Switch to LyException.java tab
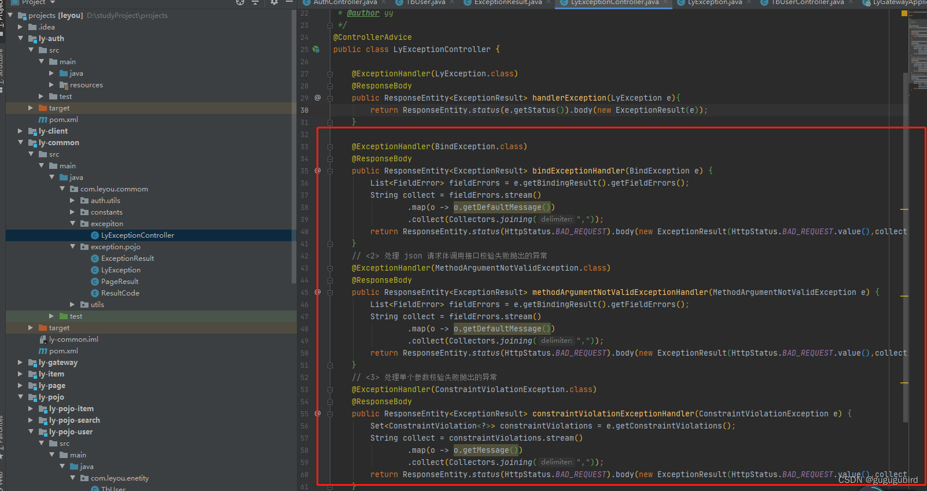Screen dimensions: 927x491 715,3
